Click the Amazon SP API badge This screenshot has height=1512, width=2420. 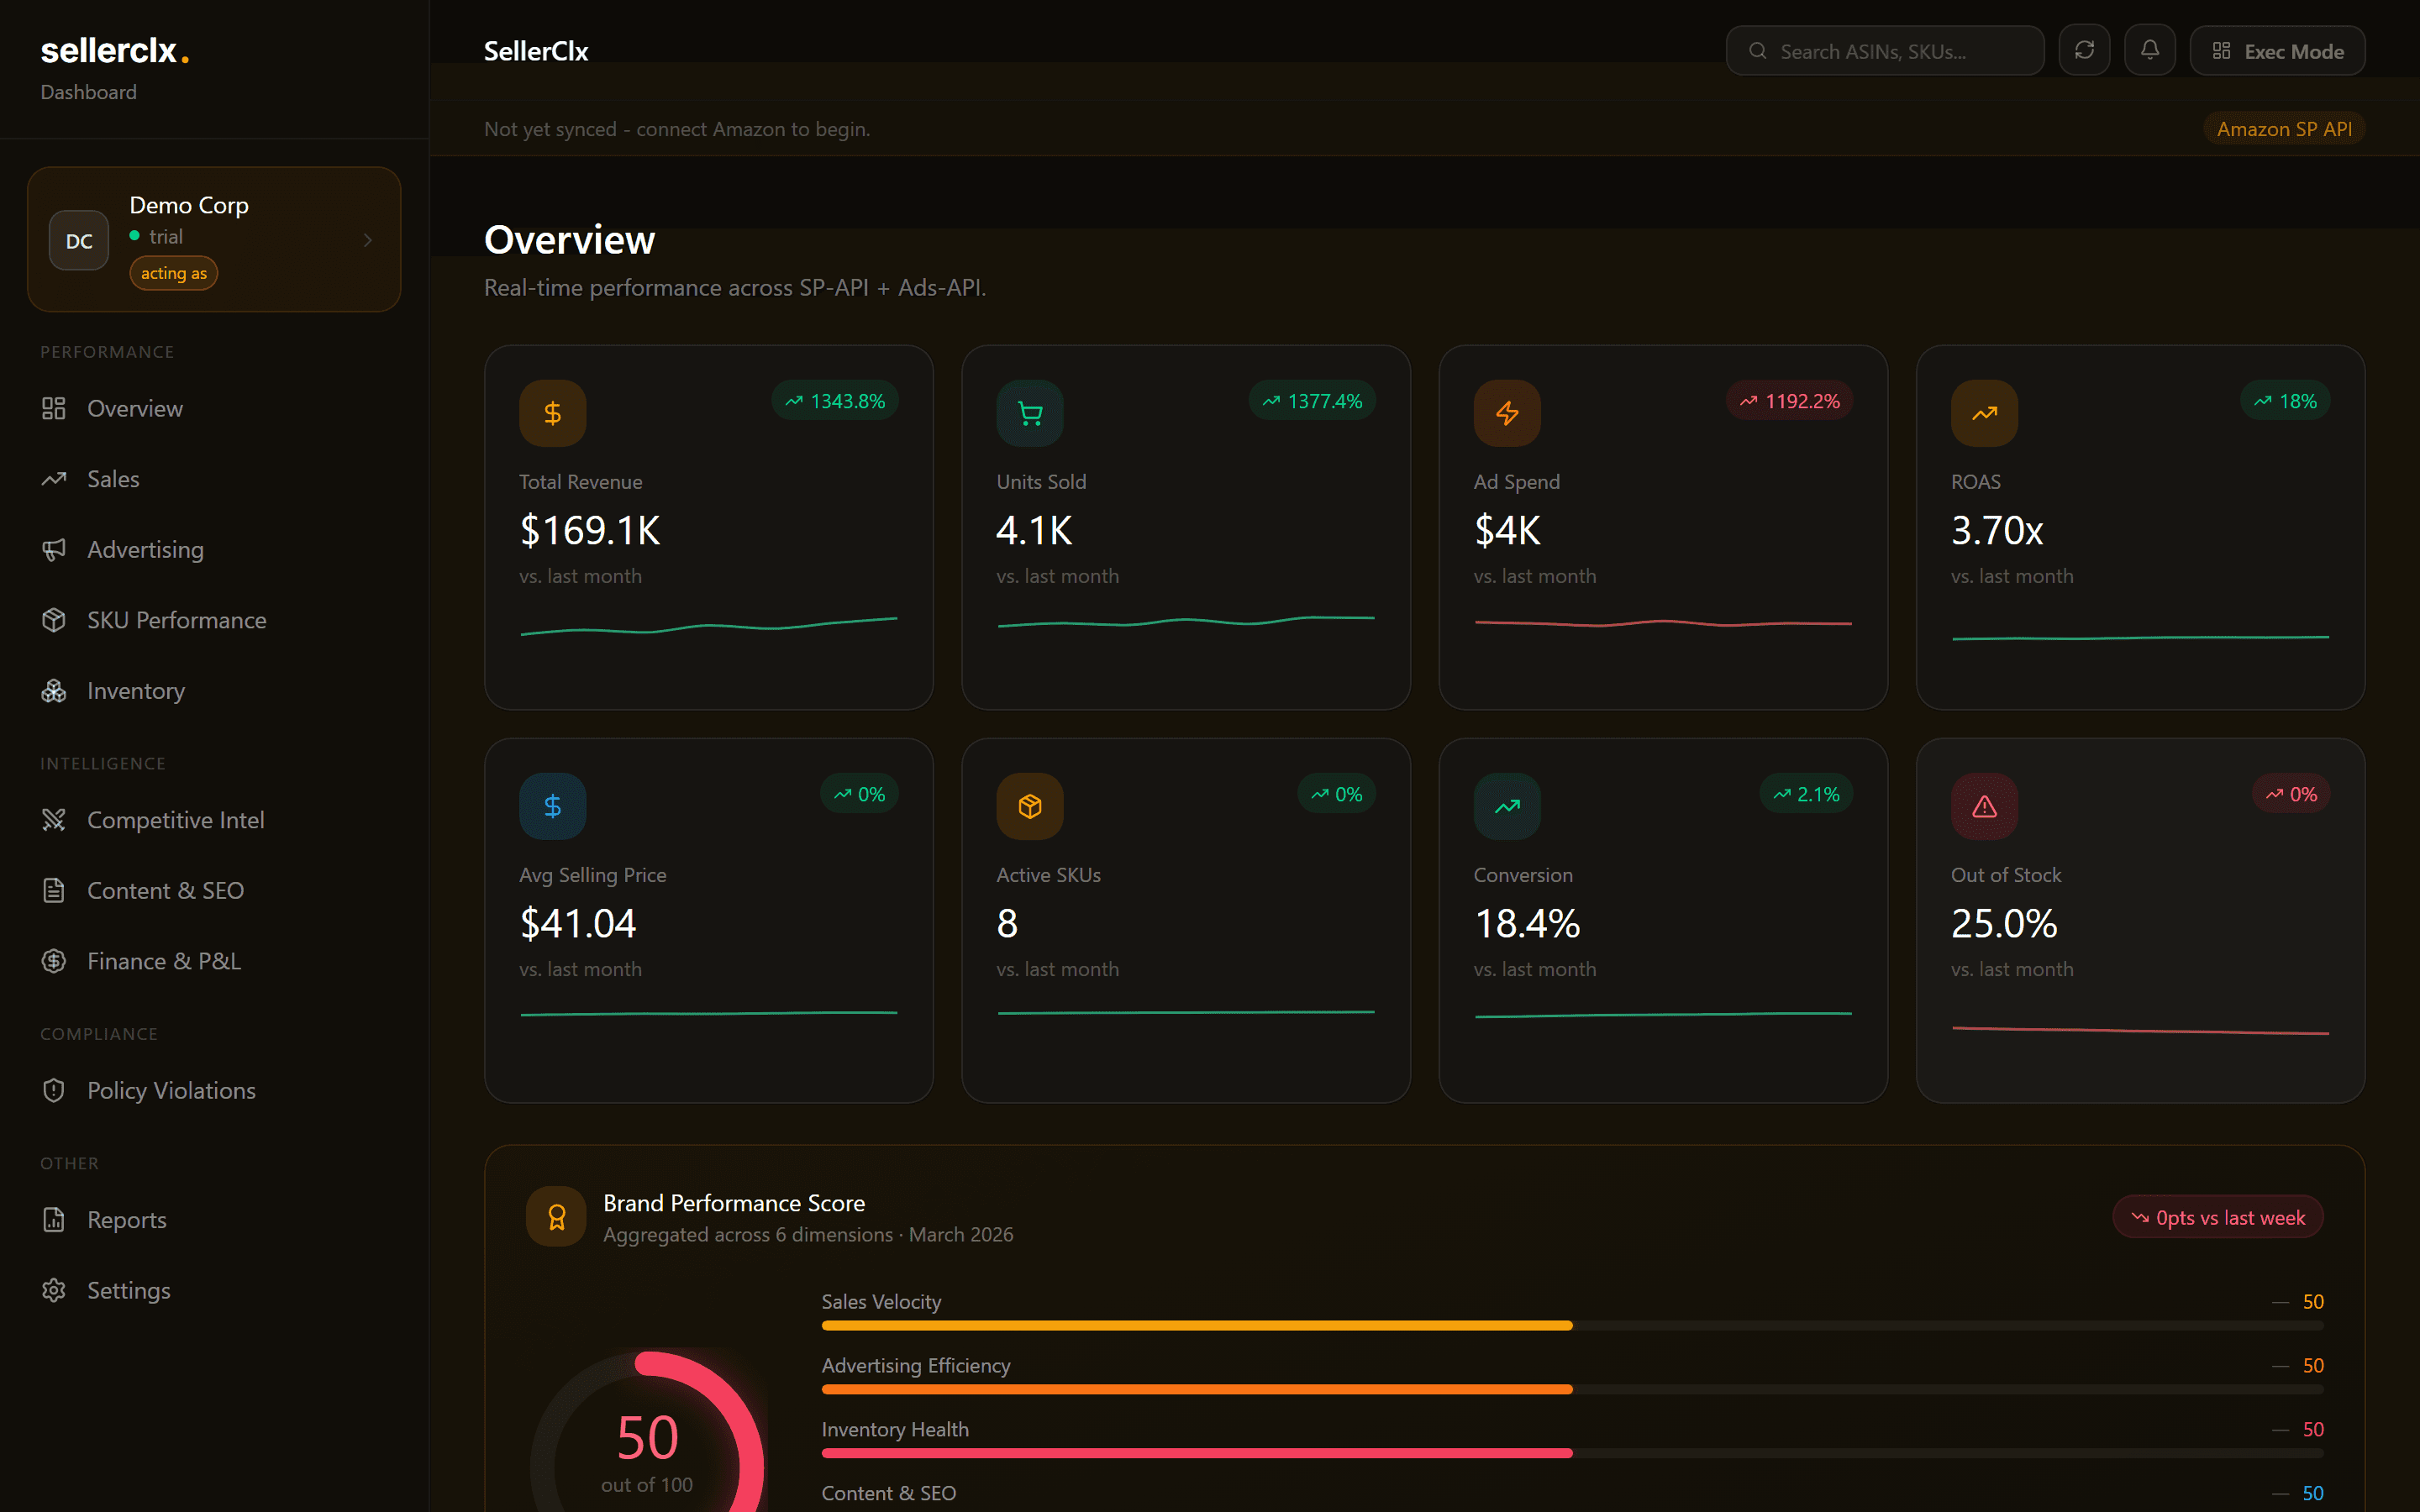(x=2284, y=129)
